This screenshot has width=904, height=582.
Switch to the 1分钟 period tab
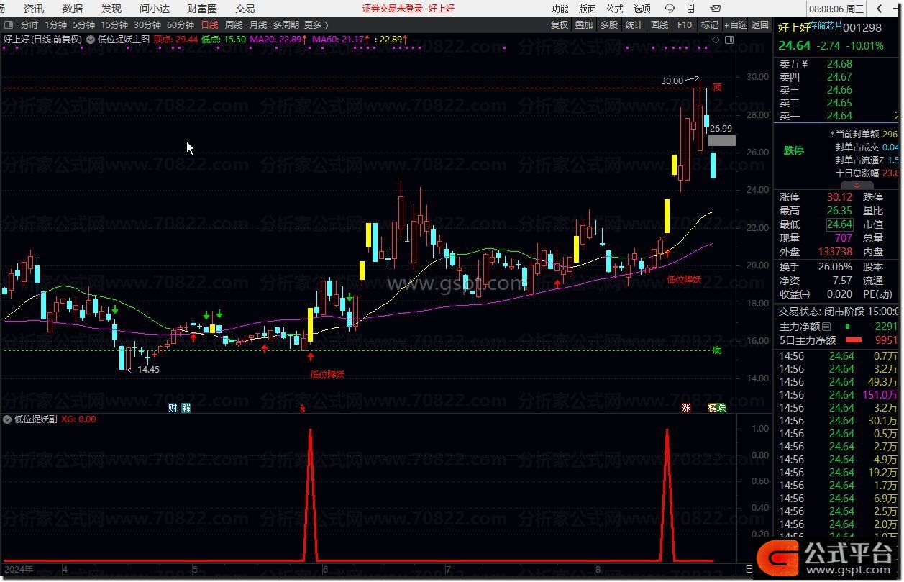(x=55, y=24)
